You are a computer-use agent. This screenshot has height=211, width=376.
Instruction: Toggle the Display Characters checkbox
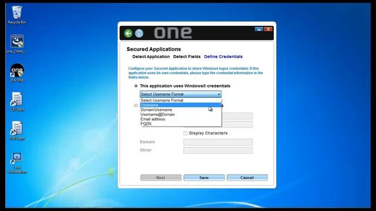pos(186,133)
